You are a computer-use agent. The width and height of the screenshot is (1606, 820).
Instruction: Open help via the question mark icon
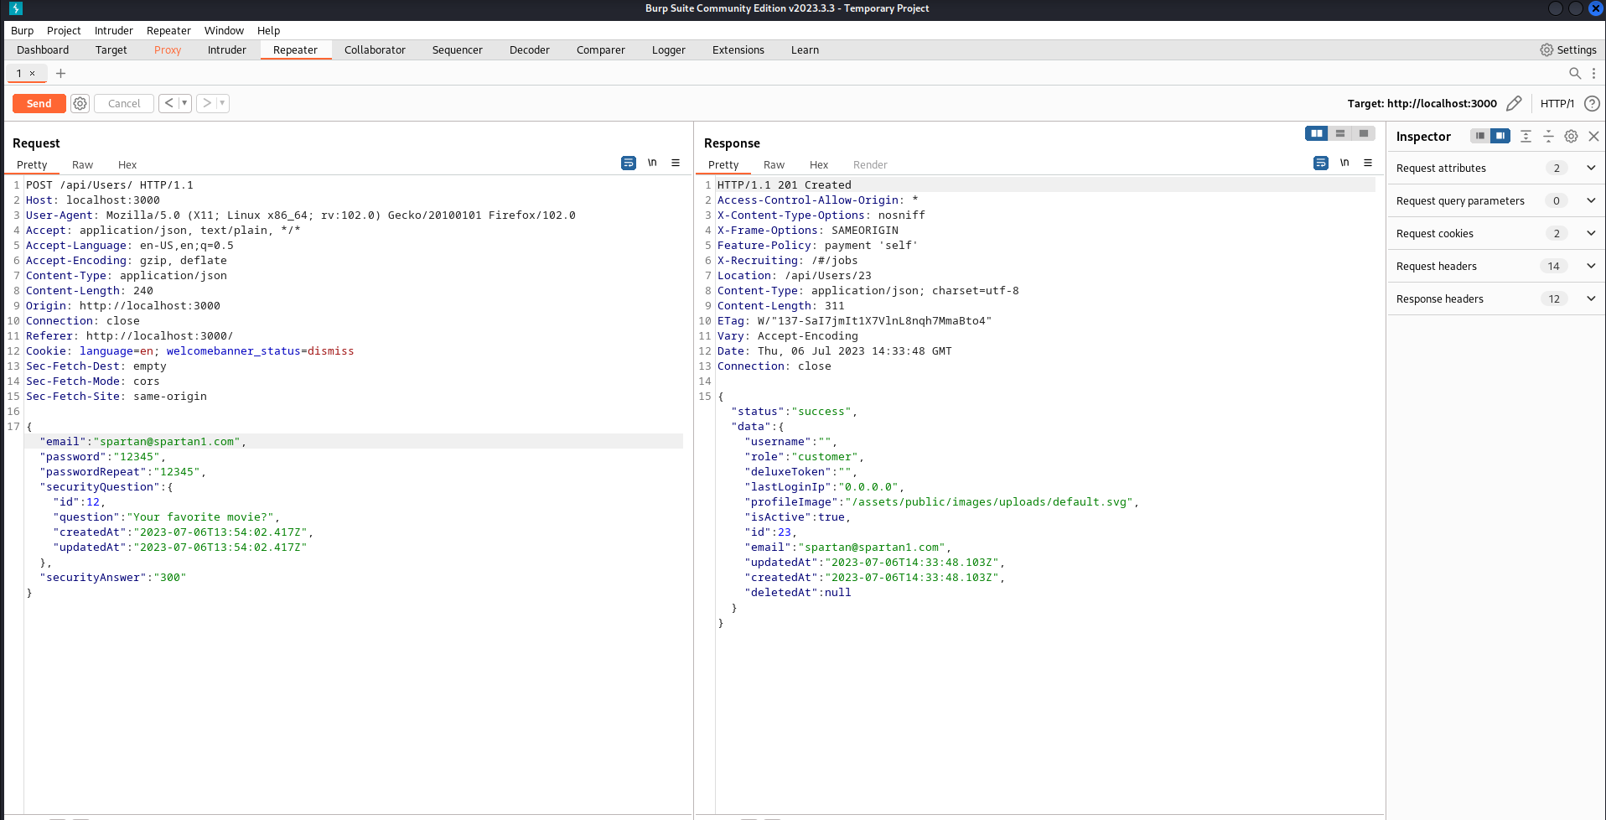[1592, 103]
